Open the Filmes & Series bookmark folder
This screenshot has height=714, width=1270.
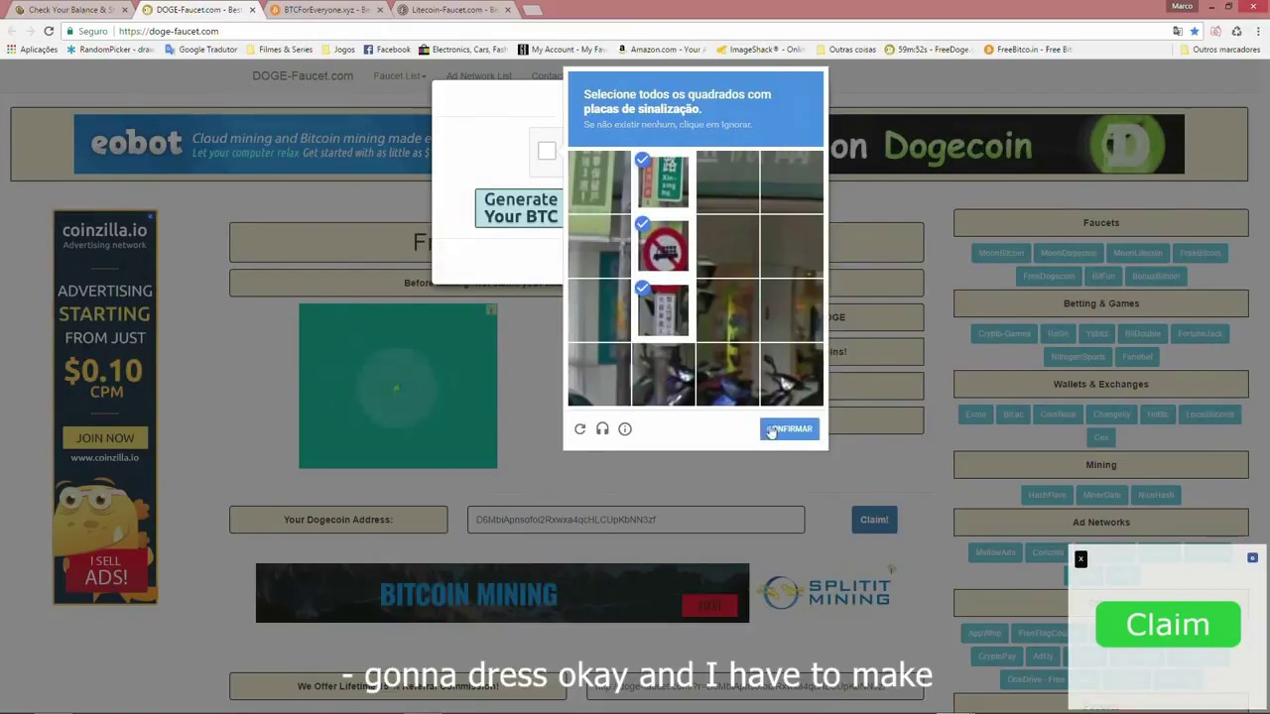(279, 50)
